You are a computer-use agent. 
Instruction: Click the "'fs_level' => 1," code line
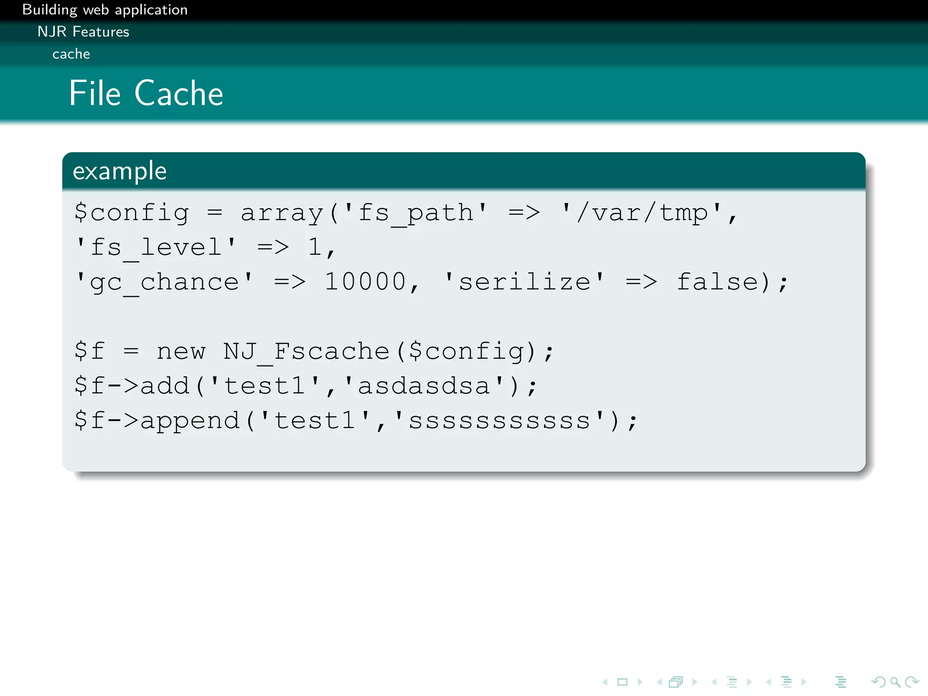click(205, 248)
